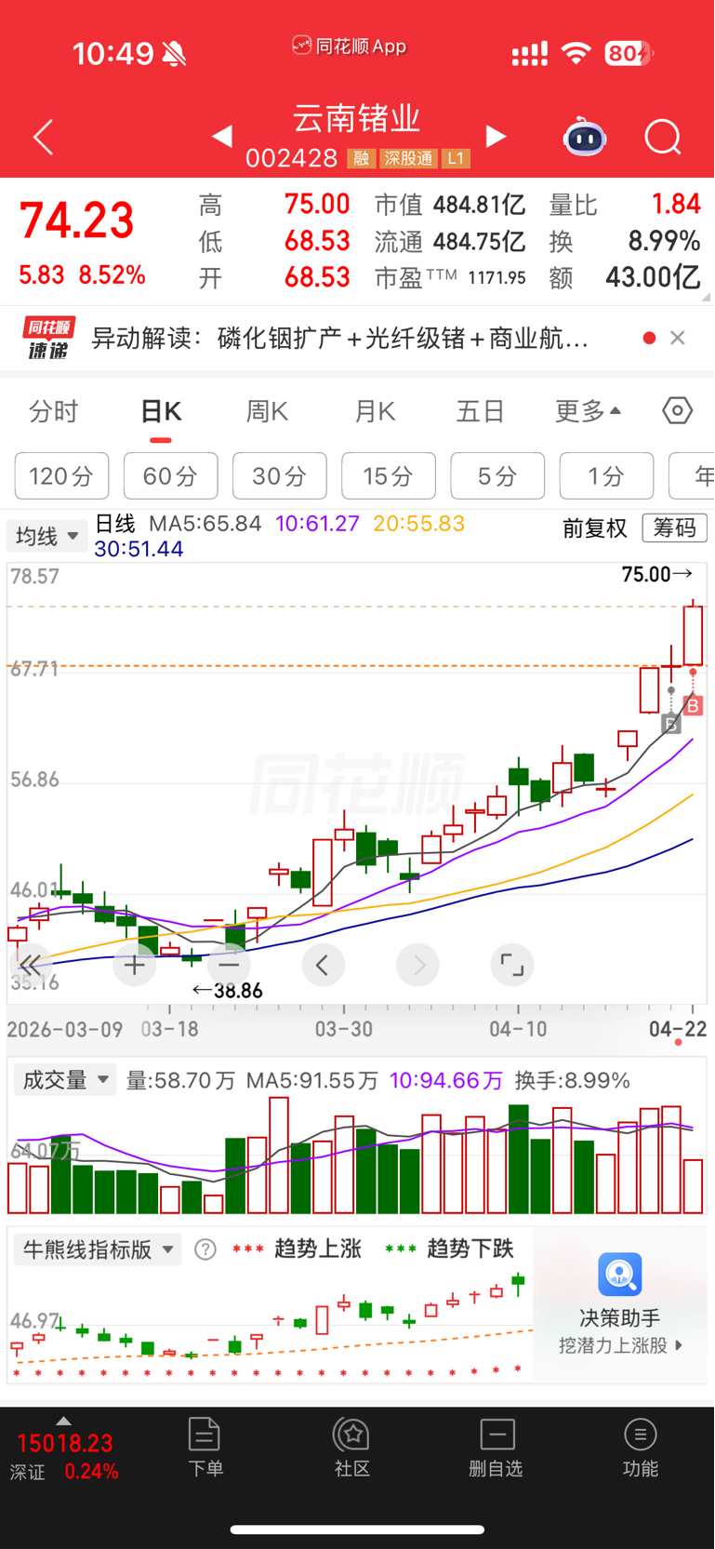Tap the gray B marker on candlestick
This screenshot has width=715, height=1549.
click(x=671, y=724)
